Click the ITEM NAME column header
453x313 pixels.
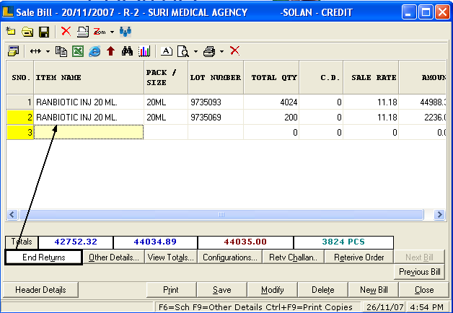(89, 77)
